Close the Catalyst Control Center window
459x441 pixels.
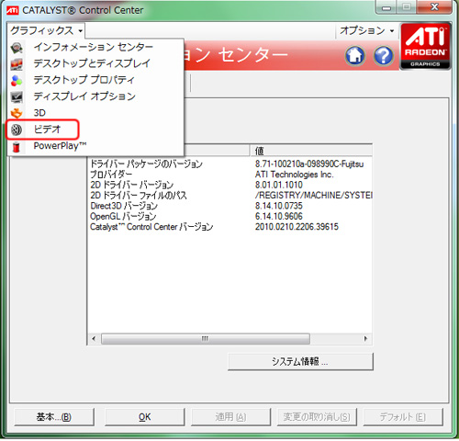[435, 6]
